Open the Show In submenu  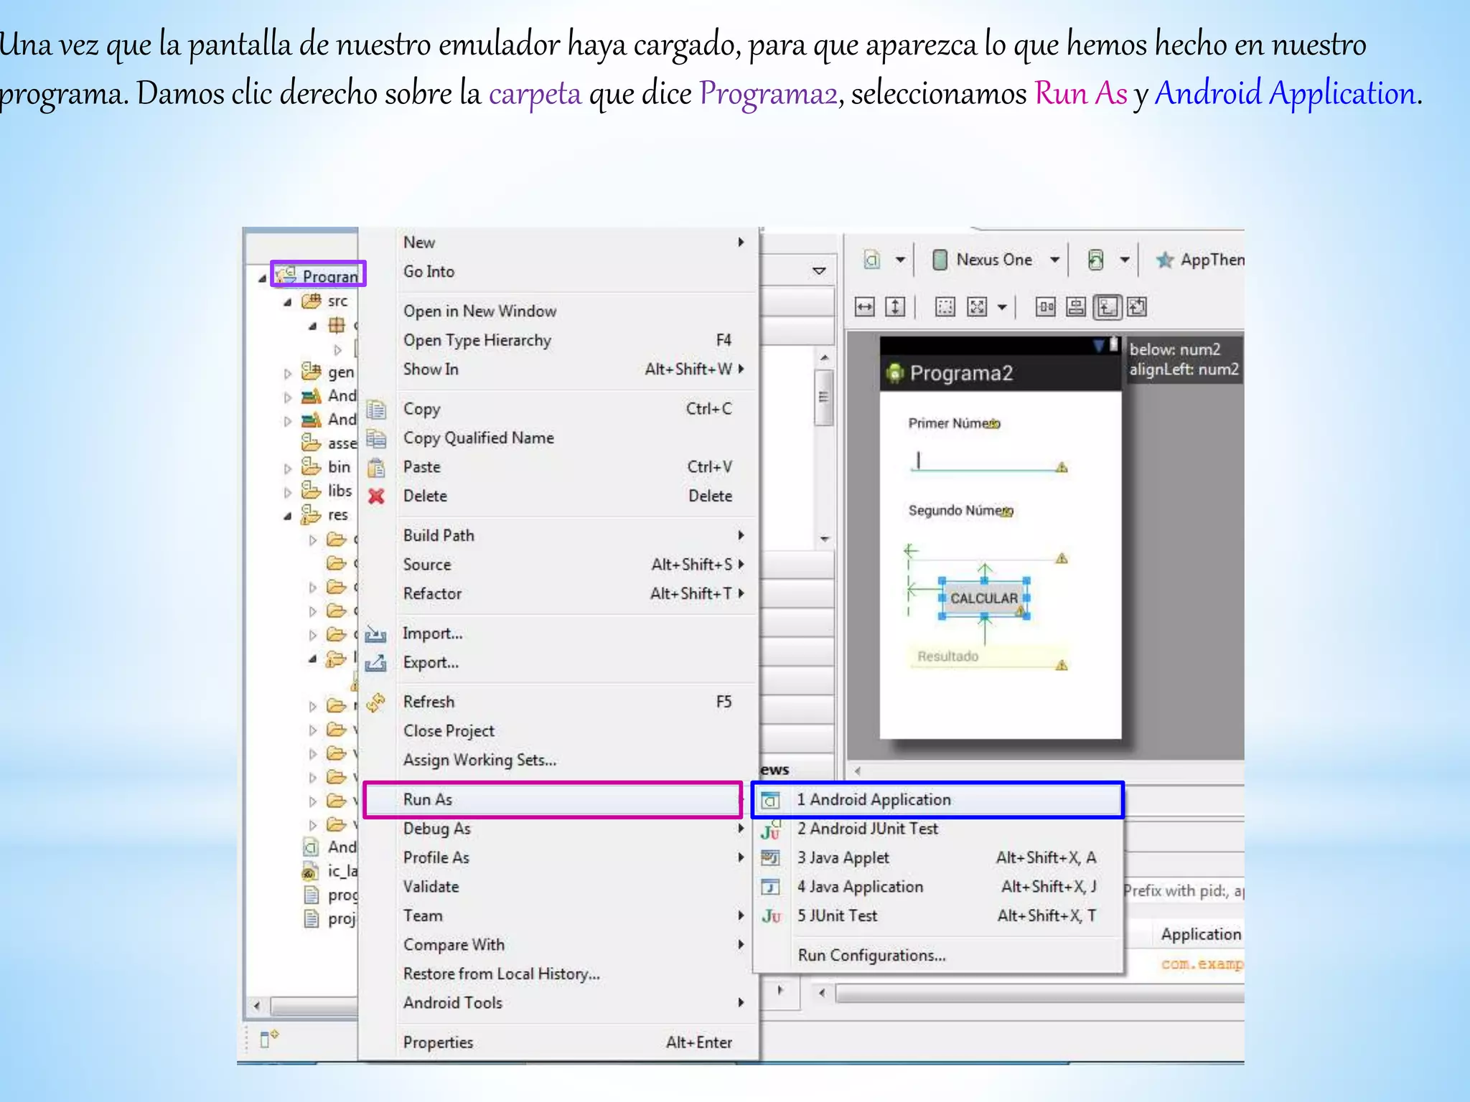(x=558, y=369)
